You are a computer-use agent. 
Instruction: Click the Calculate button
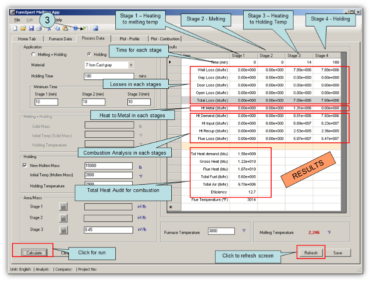click(34, 253)
